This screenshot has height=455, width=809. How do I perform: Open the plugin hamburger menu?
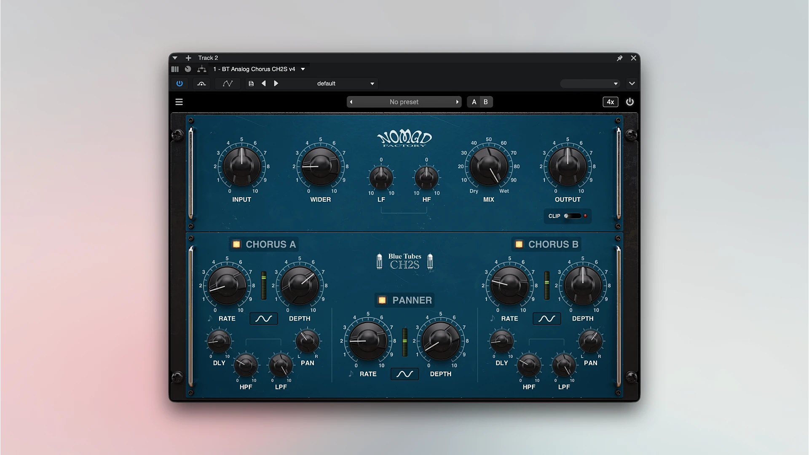[179, 102]
